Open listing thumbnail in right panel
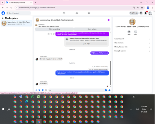 132,22
